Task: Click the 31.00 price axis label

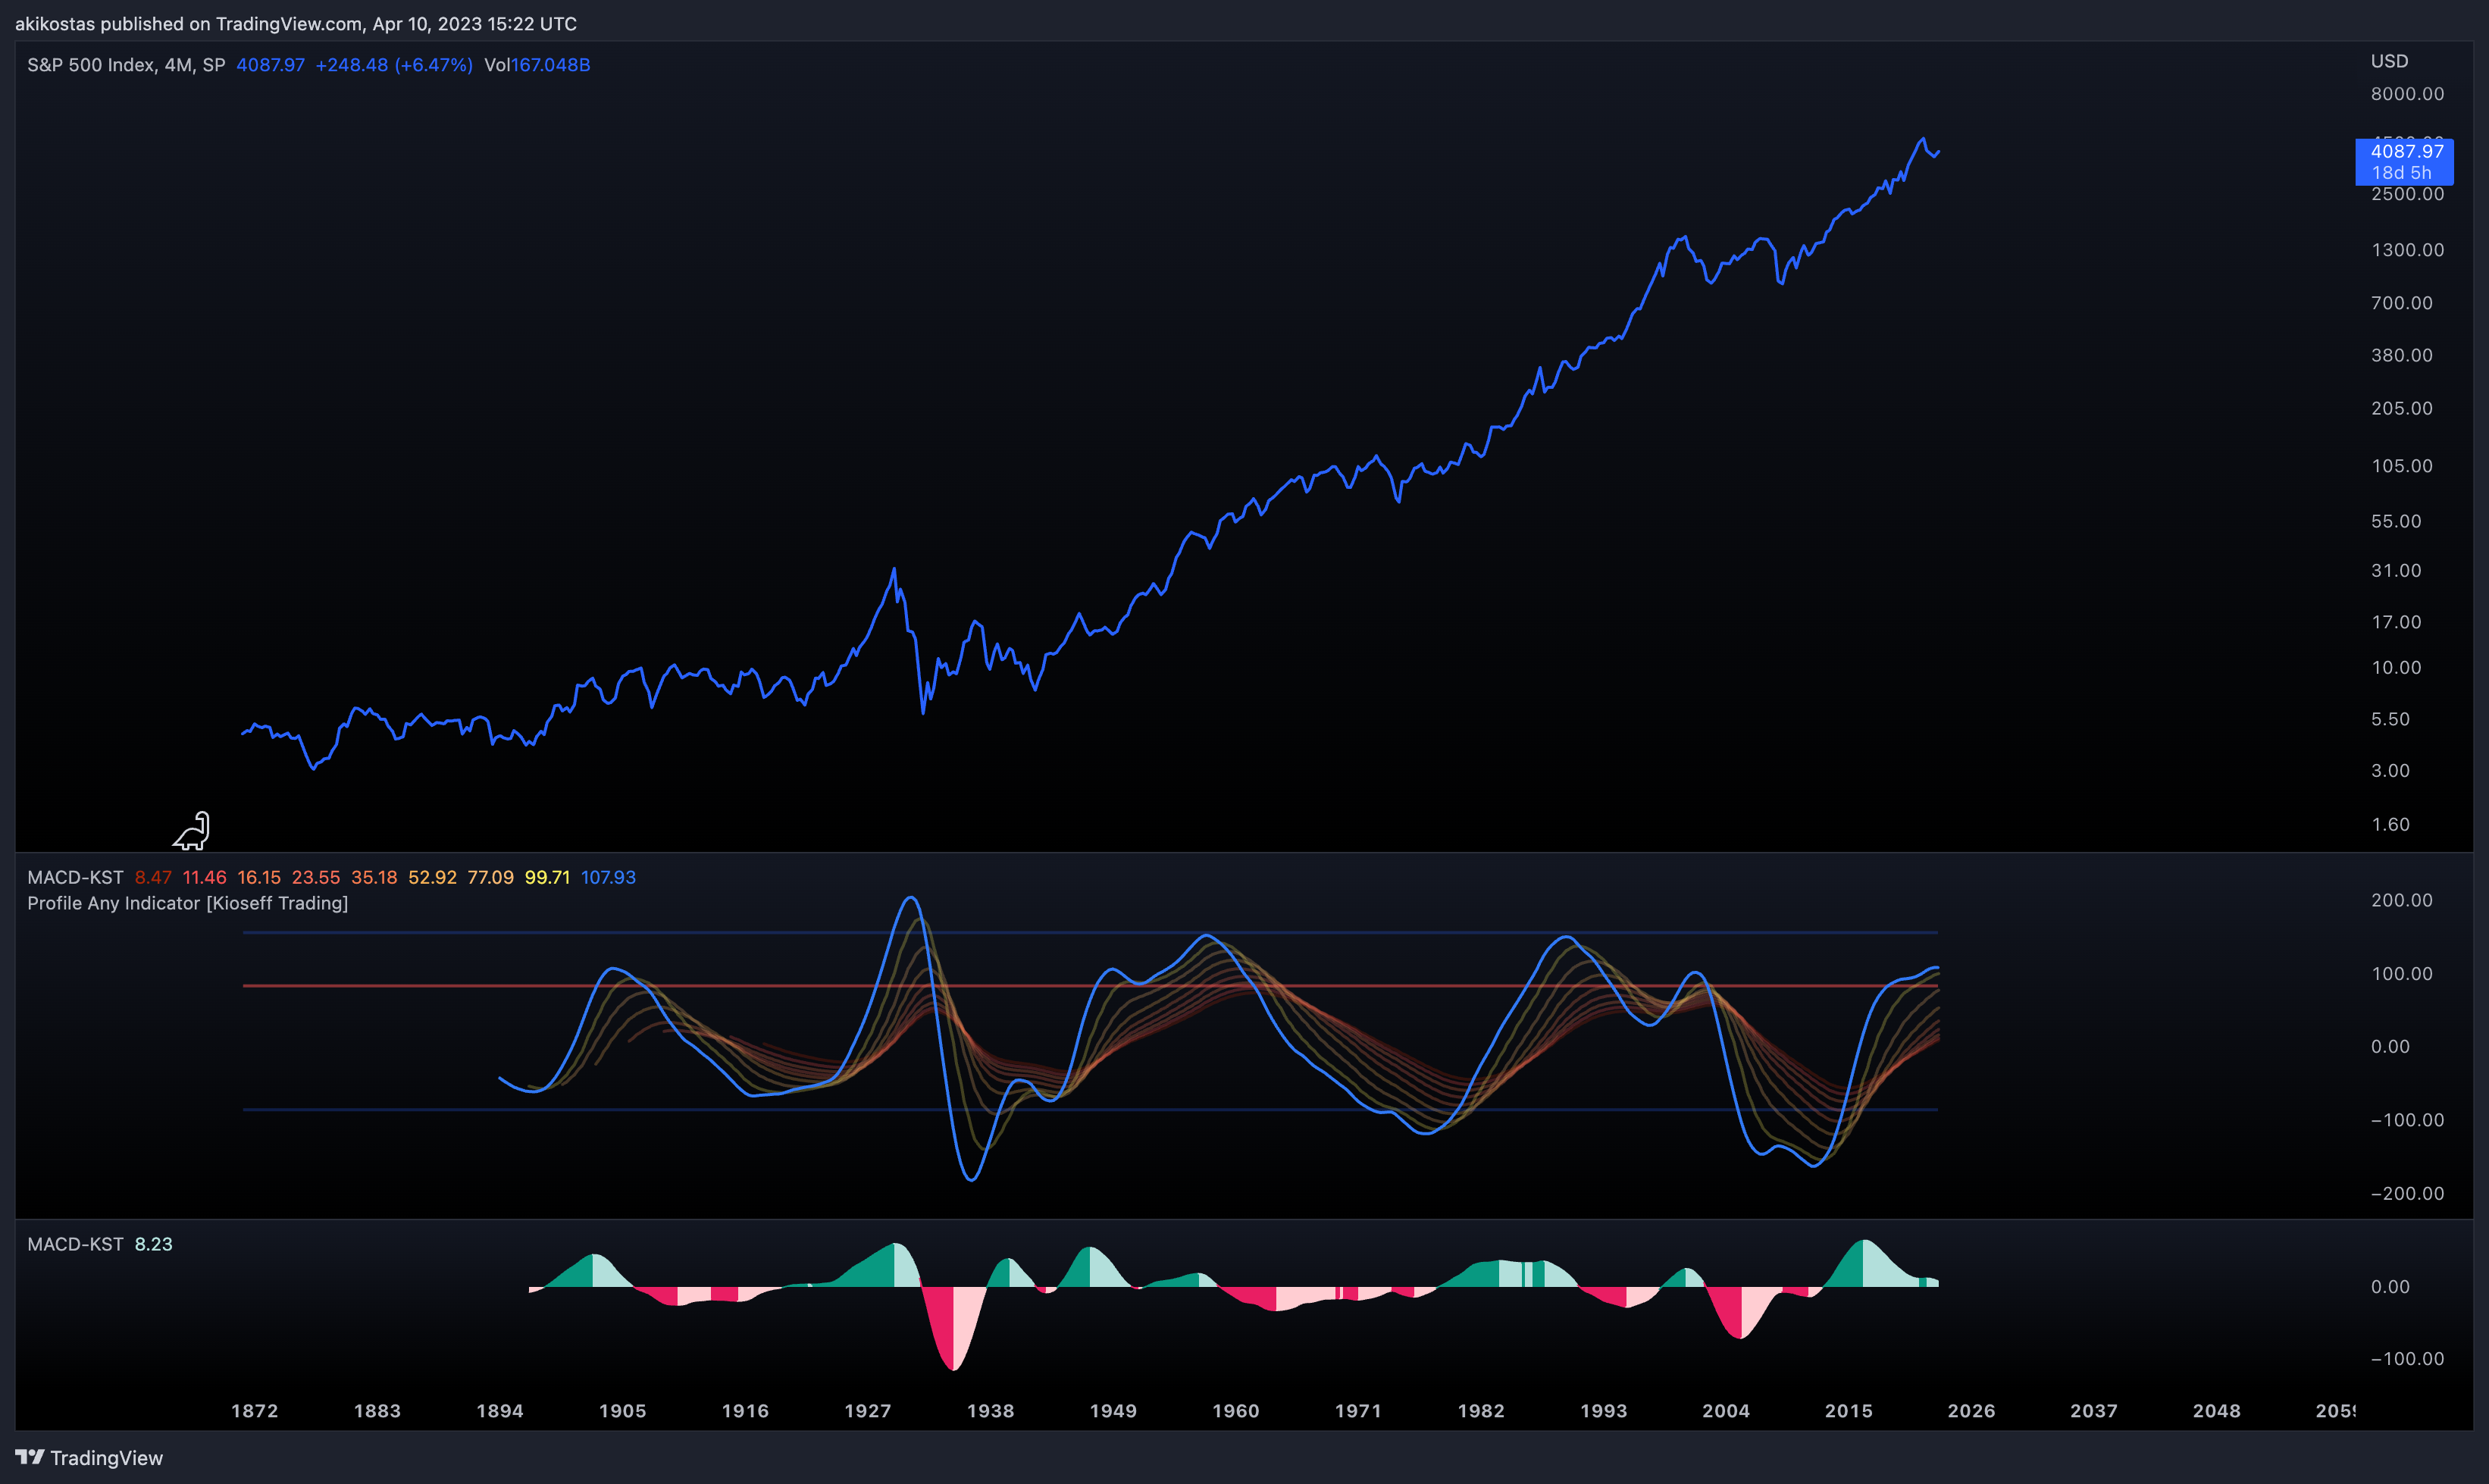Action: pos(2396,571)
